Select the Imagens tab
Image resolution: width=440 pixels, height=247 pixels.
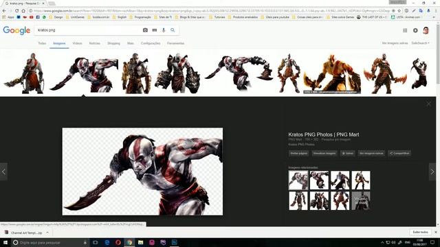[x=59, y=43]
